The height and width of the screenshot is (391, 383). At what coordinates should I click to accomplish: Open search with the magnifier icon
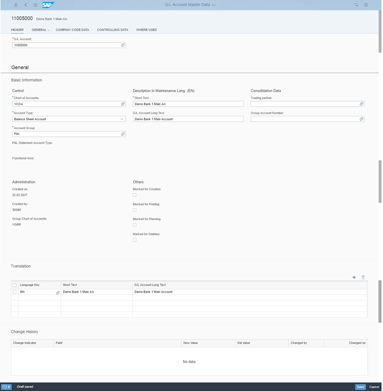(356, 5)
